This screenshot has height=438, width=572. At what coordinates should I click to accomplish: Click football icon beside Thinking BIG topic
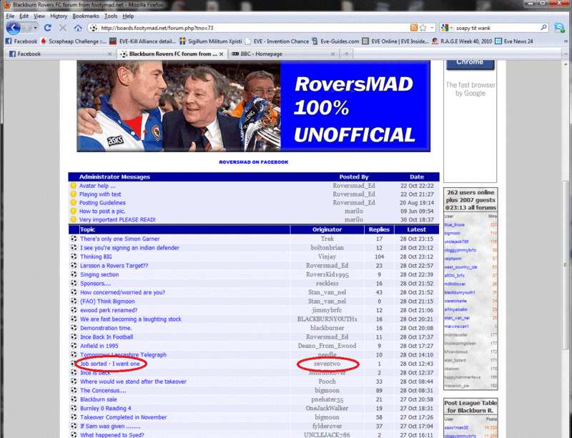click(x=74, y=257)
